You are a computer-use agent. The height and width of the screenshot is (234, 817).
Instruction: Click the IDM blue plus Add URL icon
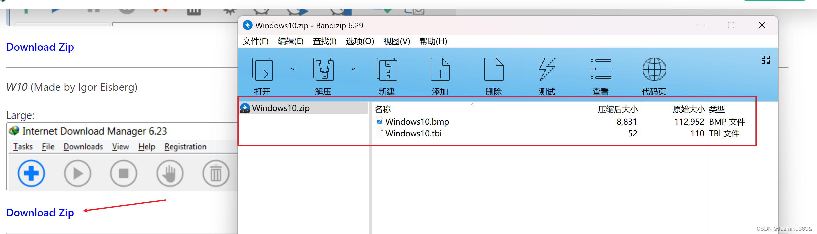[31, 173]
